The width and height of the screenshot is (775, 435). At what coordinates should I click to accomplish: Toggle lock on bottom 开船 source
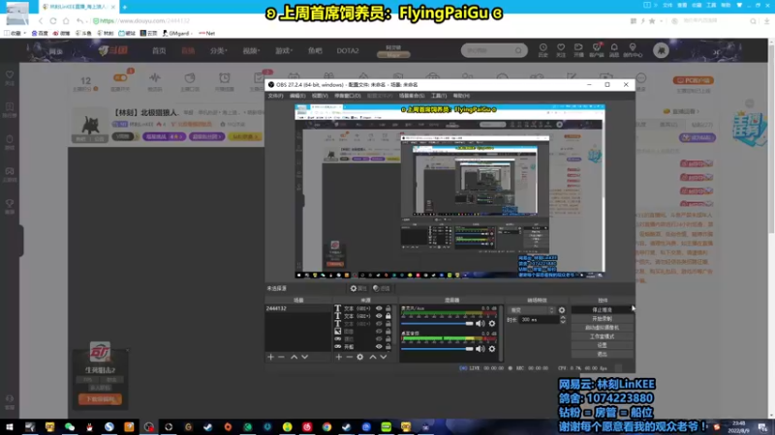click(x=388, y=347)
